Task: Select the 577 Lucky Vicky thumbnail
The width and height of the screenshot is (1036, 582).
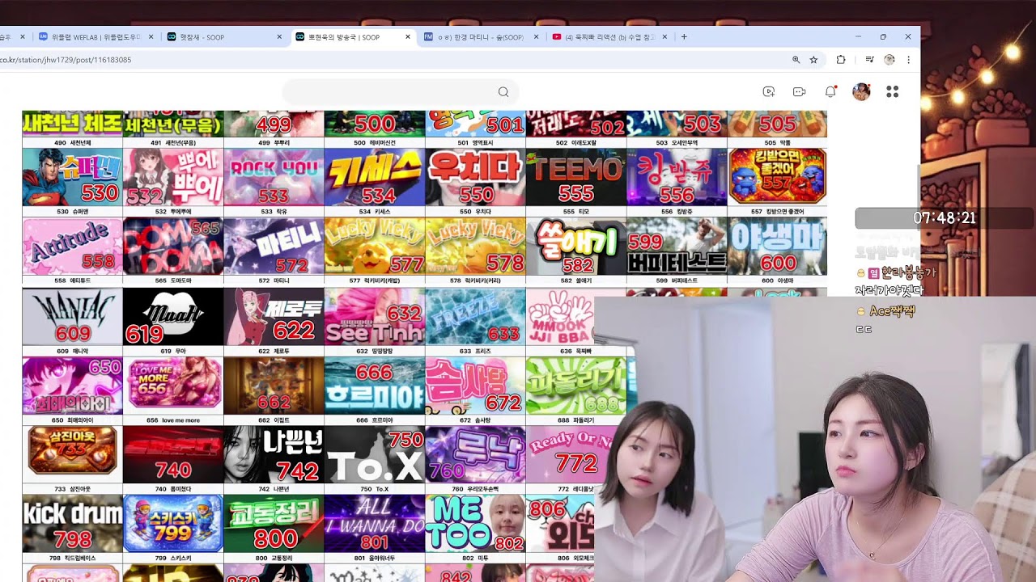Action: tap(374, 246)
